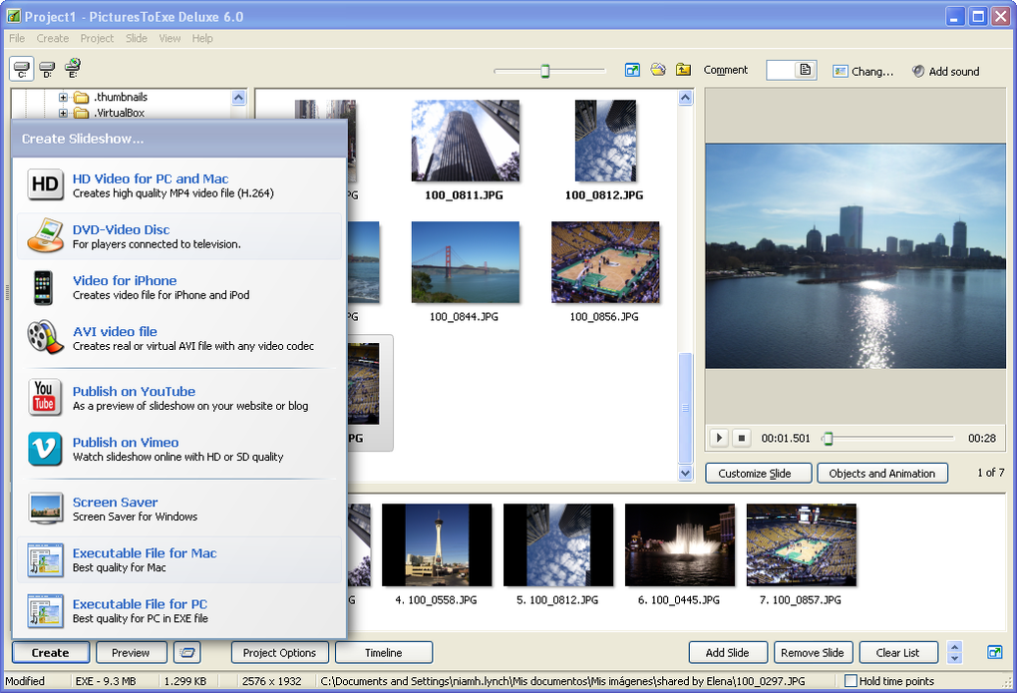
Task: Open the Help menu
Action: 202,38
